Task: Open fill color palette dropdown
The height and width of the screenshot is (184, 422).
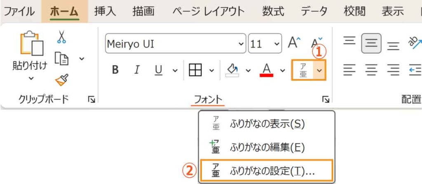Action: click(248, 70)
